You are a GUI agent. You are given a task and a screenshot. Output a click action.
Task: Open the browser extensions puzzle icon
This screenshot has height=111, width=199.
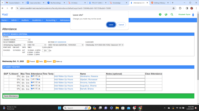tap(180, 8)
